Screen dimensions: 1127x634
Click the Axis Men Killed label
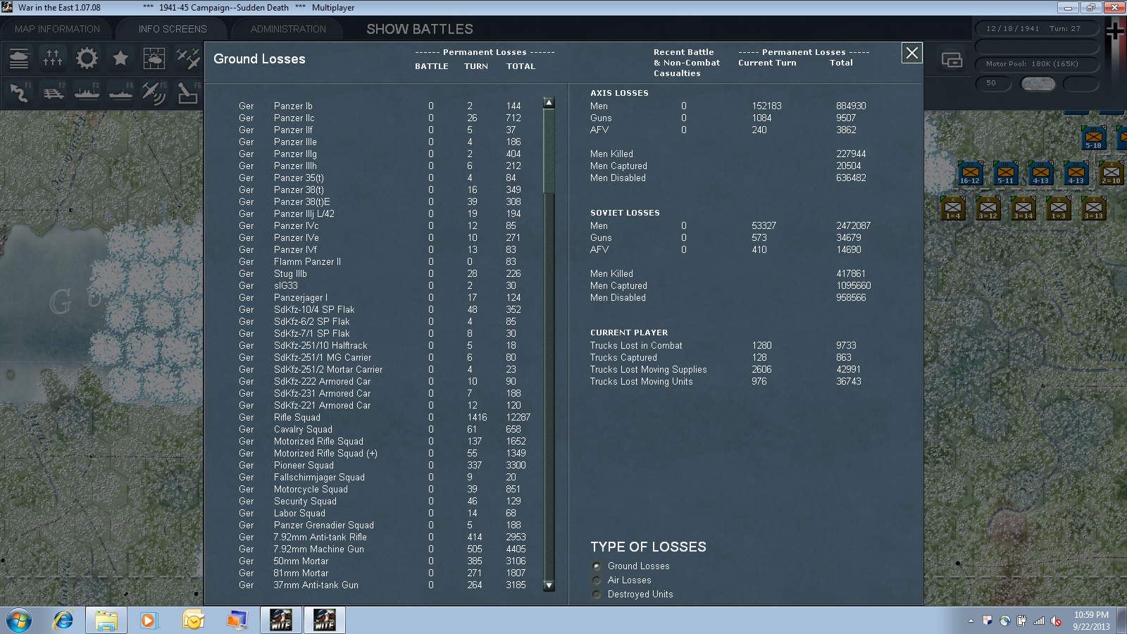611,154
